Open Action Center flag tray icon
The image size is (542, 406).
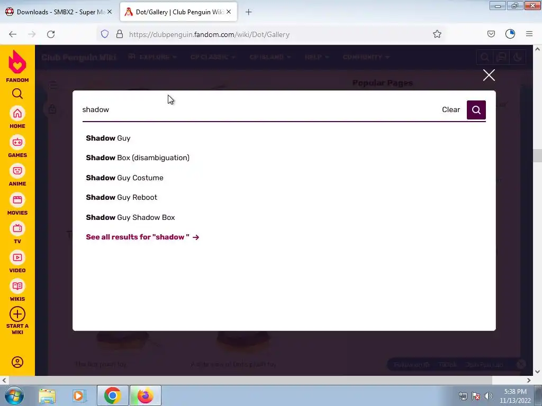pyautogui.click(x=476, y=396)
